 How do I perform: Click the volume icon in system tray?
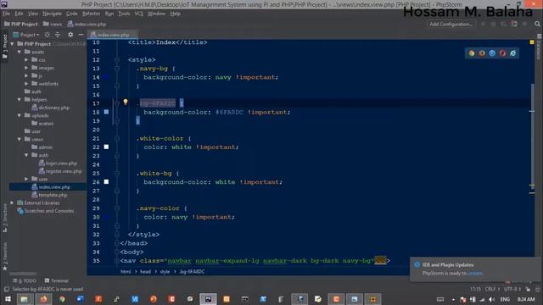pyautogui.click(x=492, y=299)
